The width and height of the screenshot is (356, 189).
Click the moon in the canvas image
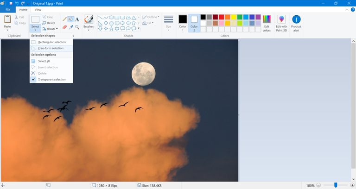(x=144, y=74)
